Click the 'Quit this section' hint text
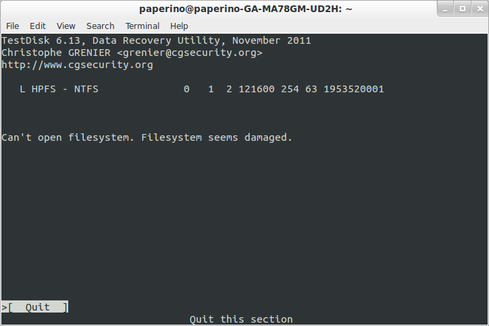This screenshot has height=326, width=489. tap(241, 319)
